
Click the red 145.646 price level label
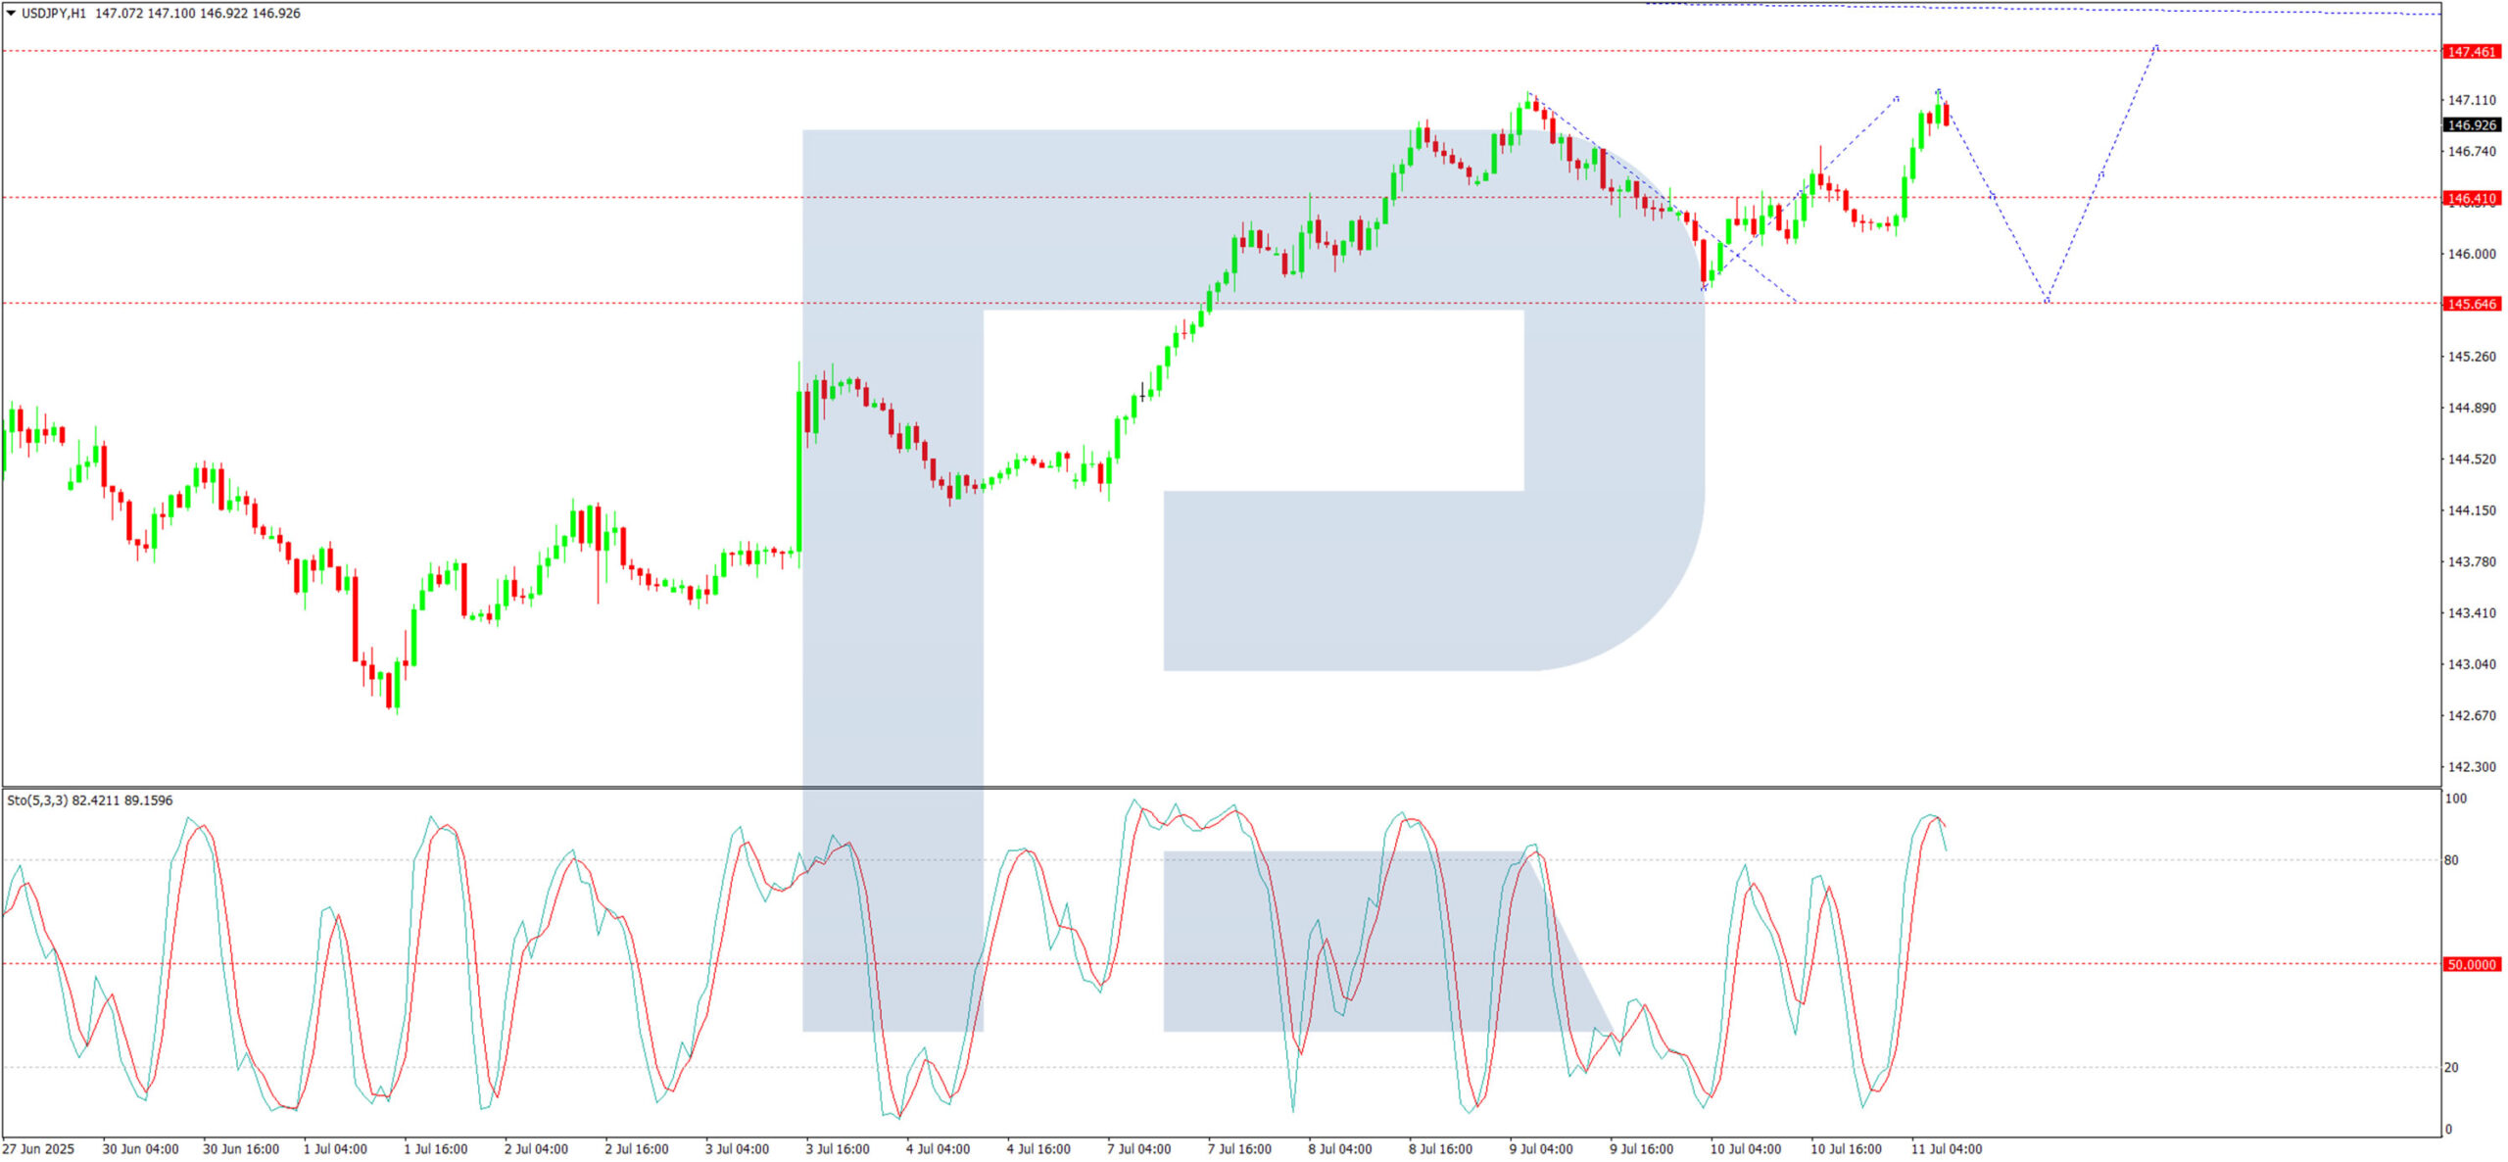tap(2471, 304)
